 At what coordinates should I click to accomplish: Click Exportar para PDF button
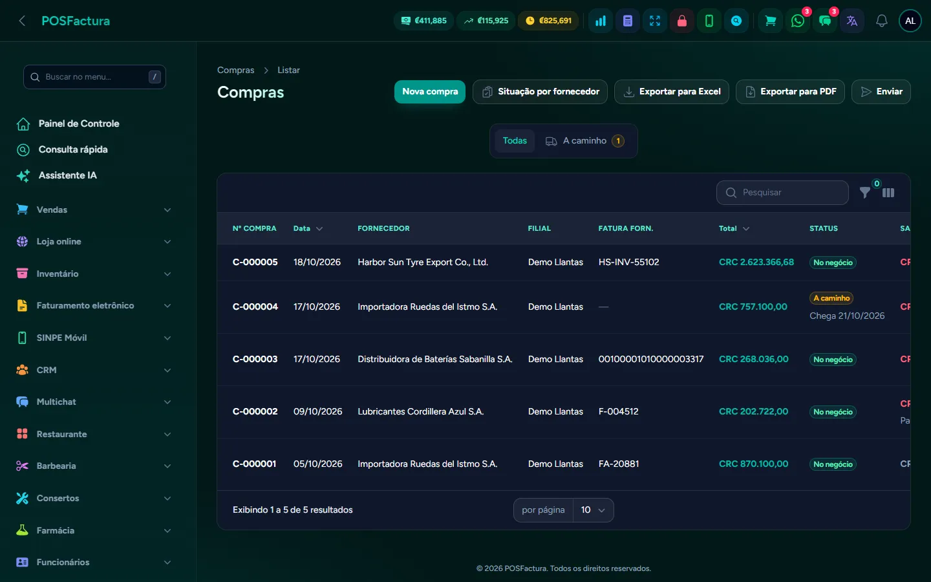click(790, 92)
